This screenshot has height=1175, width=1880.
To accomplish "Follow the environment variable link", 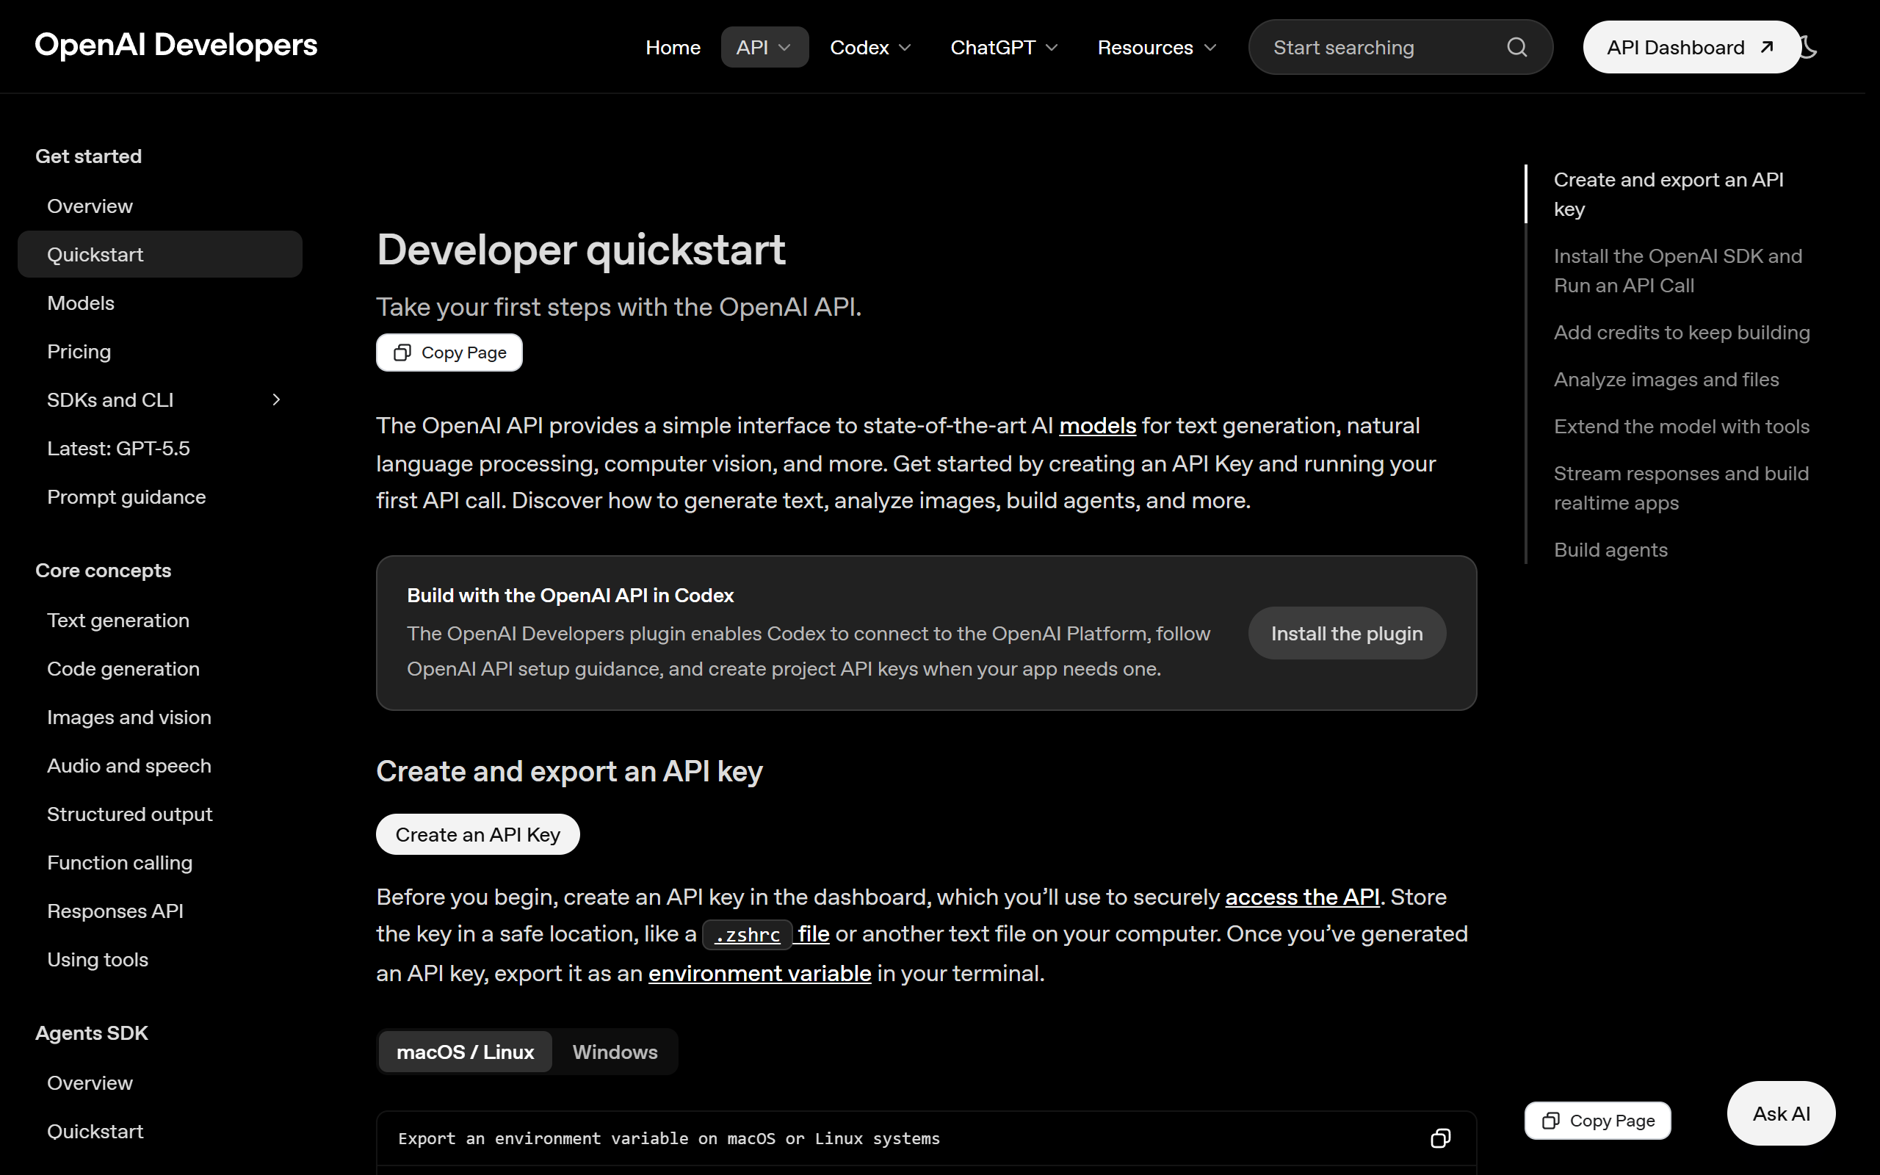I will click(x=760, y=973).
